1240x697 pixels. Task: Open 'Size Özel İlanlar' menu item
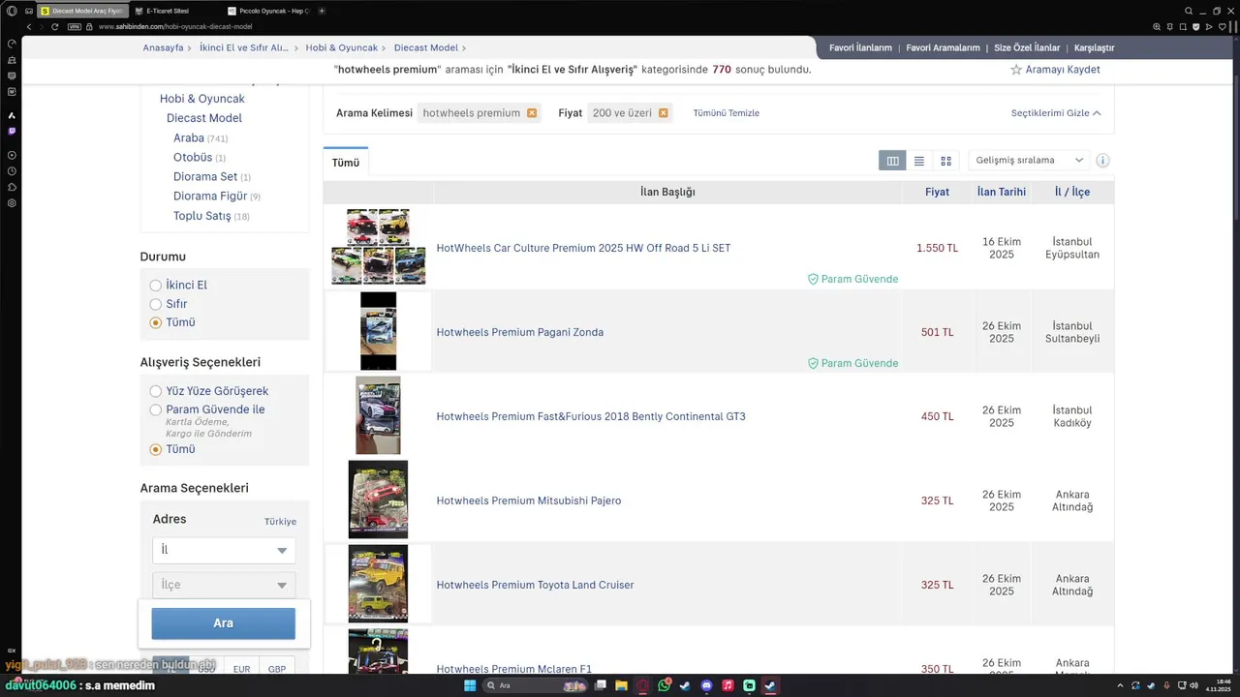[1027, 47]
